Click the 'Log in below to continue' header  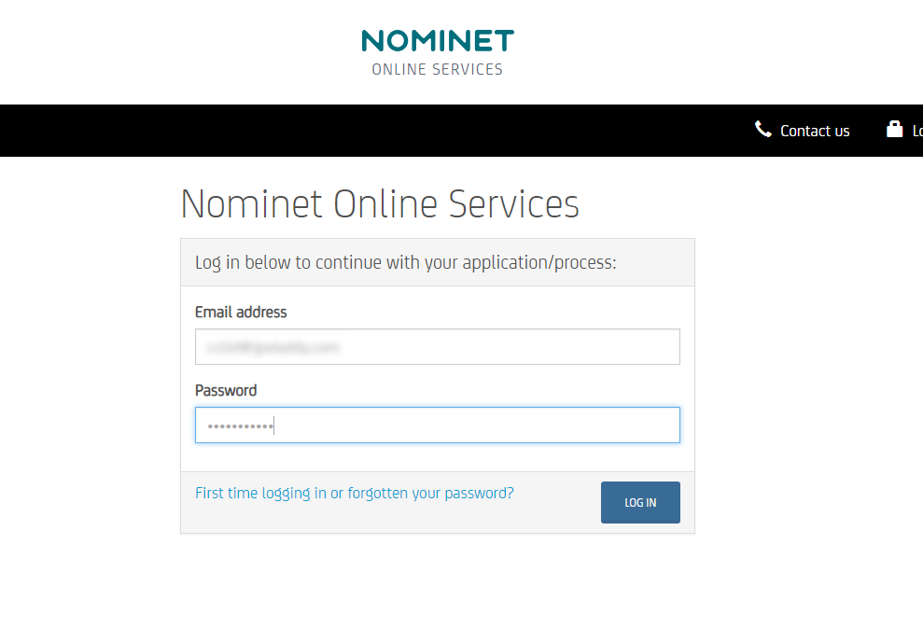tap(405, 262)
